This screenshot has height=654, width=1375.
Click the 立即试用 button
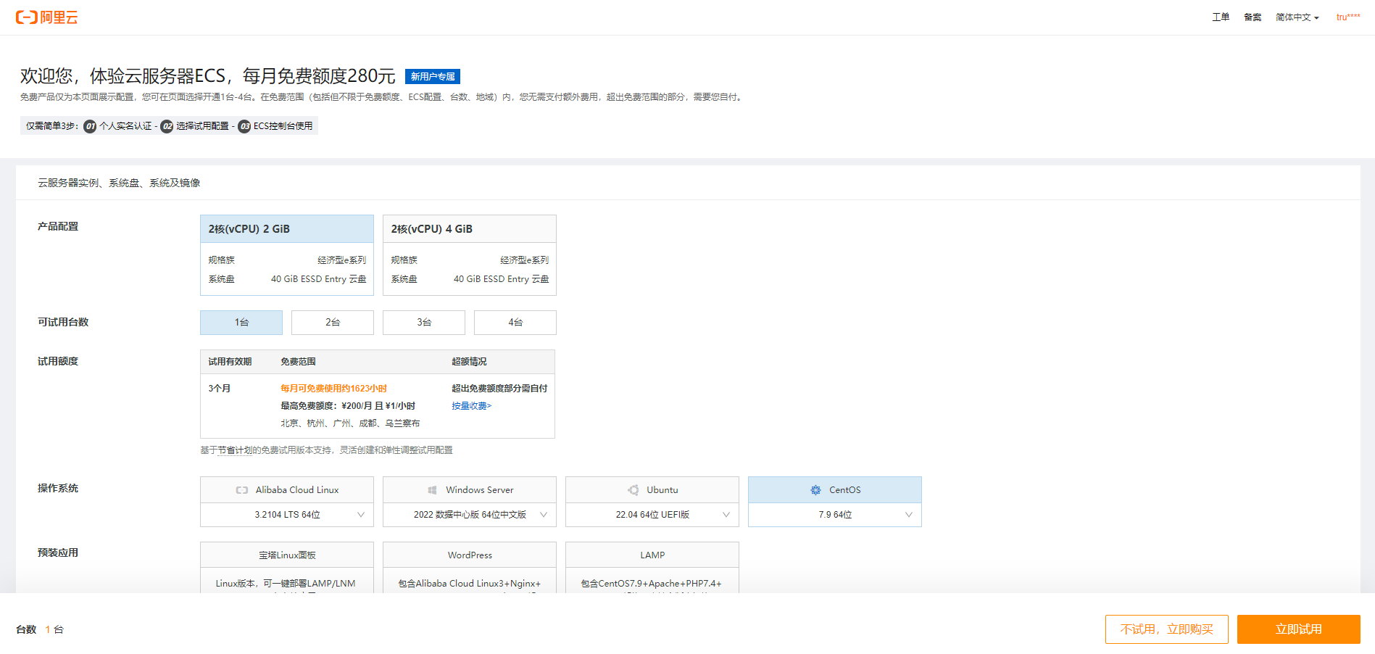(1298, 629)
